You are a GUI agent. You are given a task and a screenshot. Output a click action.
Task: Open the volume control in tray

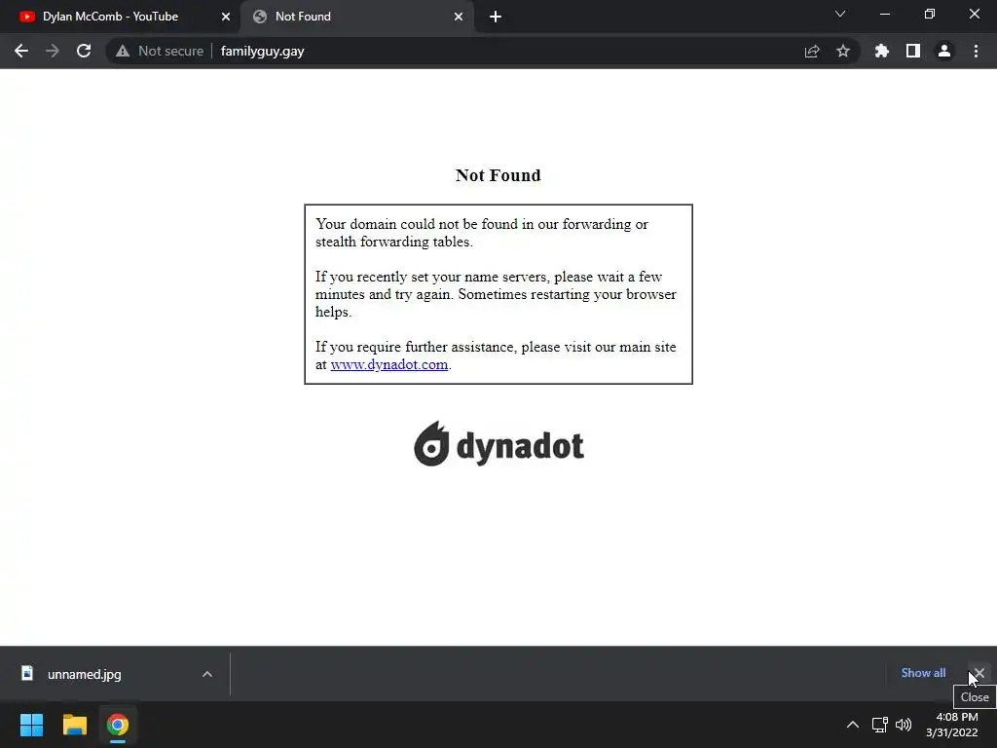click(904, 725)
